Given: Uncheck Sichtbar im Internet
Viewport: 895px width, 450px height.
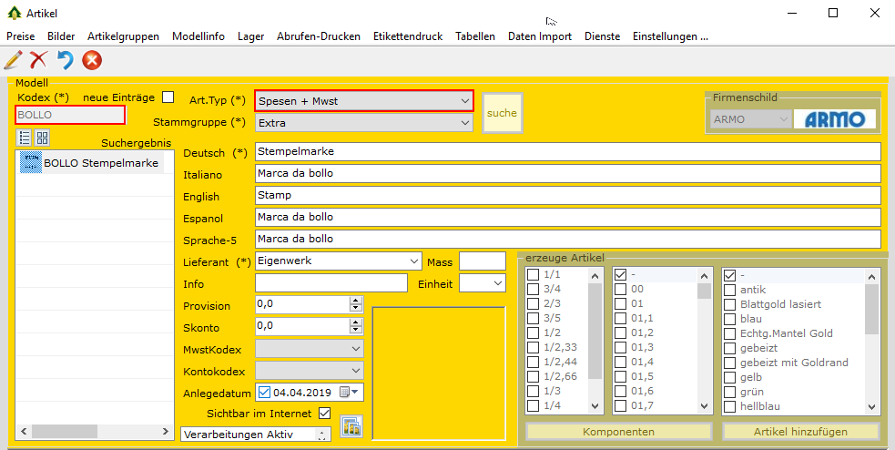Looking at the screenshot, I should (324, 414).
